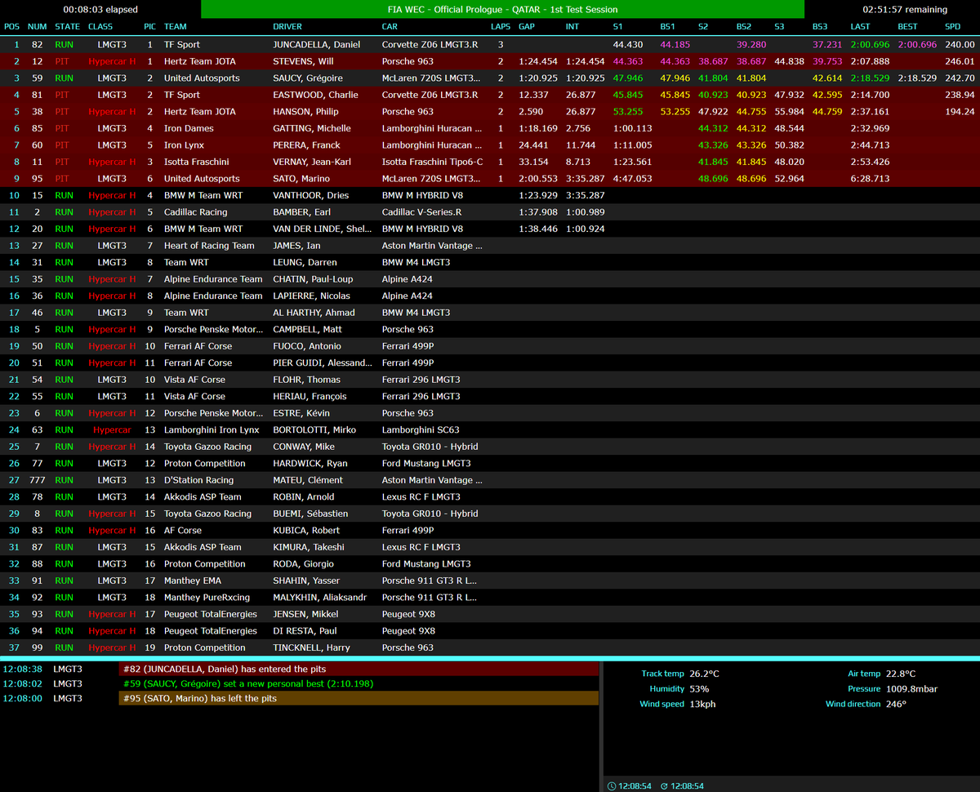Click the Isotta Fraschini team name
The height and width of the screenshot is (792, 980).
coord(196,162)
